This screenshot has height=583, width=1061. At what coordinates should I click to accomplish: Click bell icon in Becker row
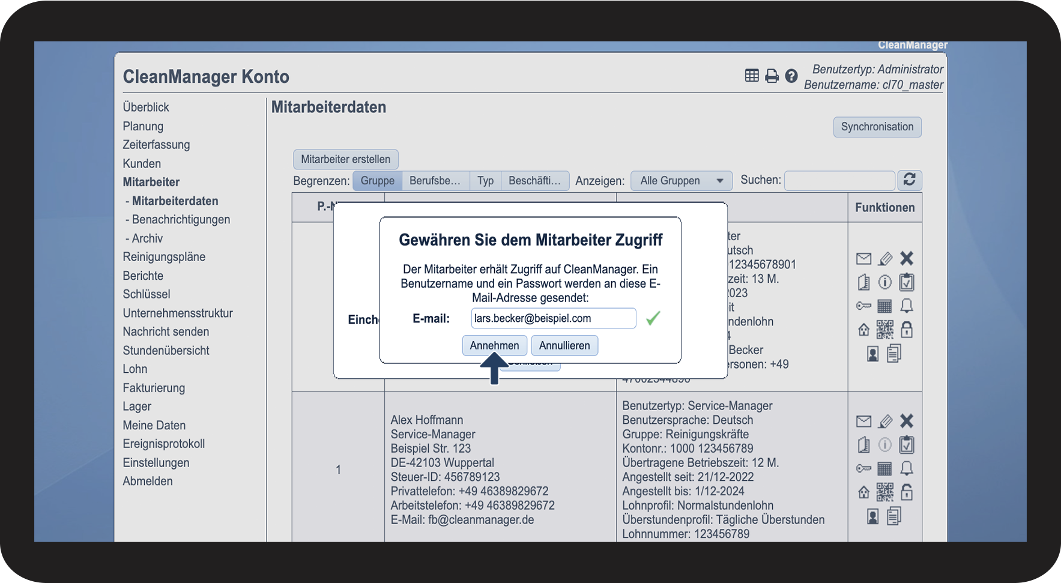(x=907, y=306)
